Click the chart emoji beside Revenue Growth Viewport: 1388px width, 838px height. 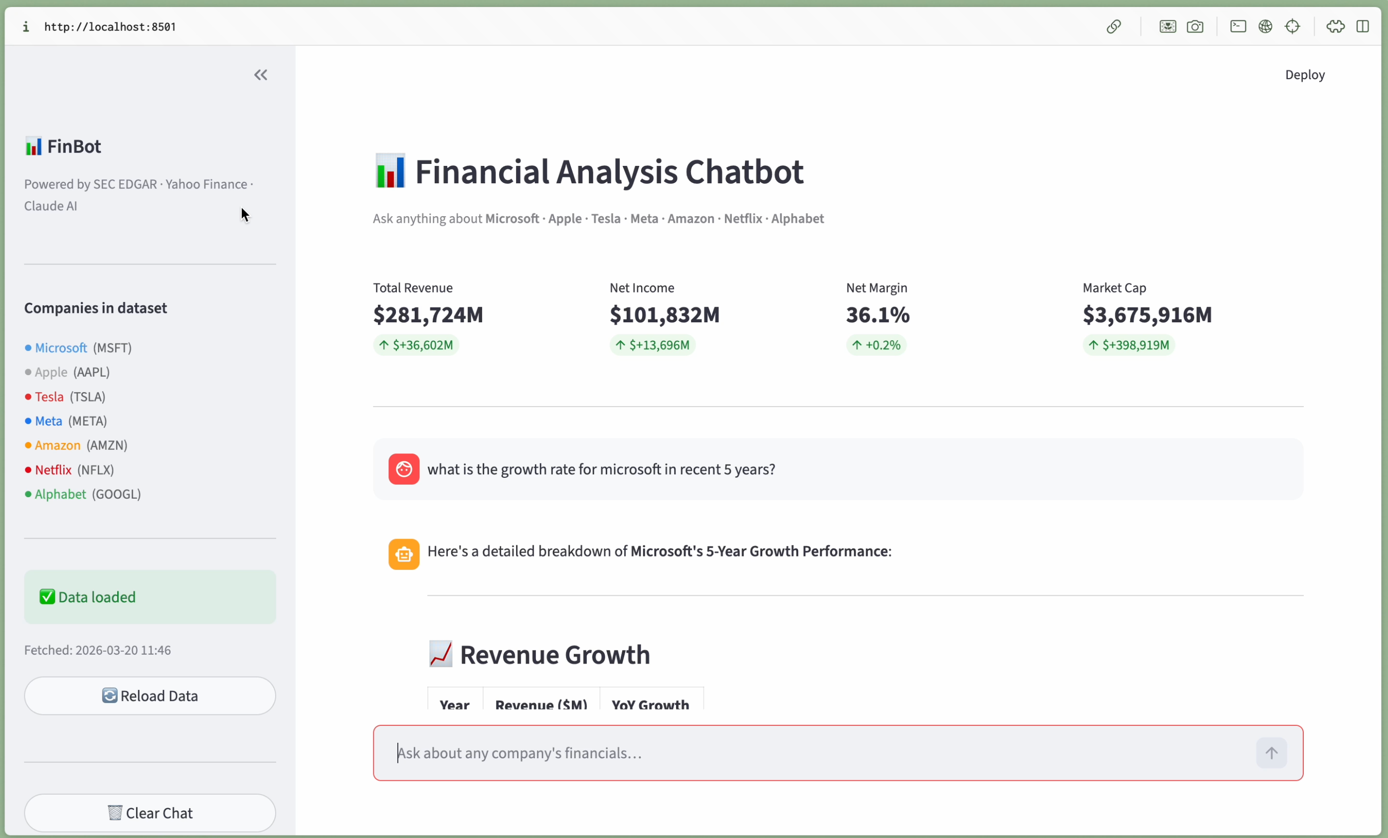coord(440,654)
